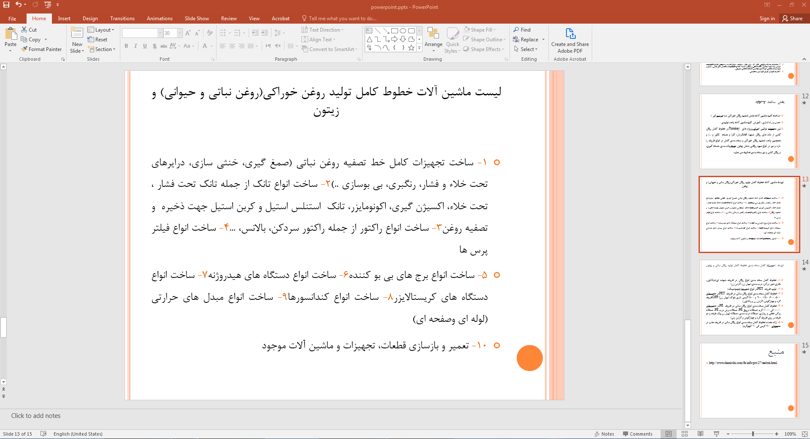Open the File tab
The width and height of the screenshot is (810, 439).
tap(12, 19)
